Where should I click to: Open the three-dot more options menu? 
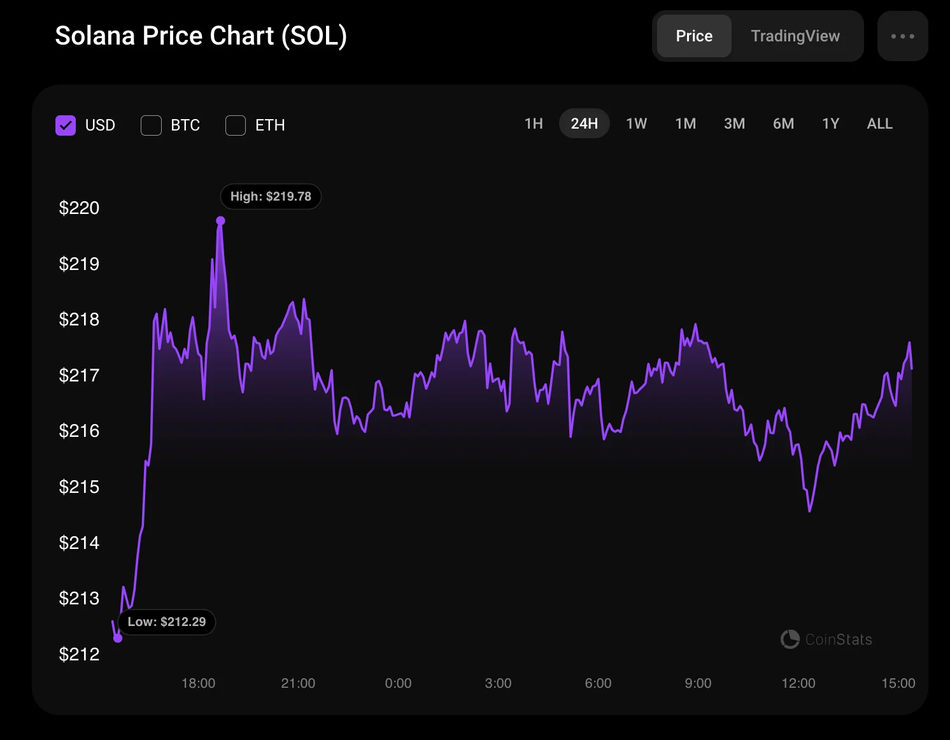902,36
